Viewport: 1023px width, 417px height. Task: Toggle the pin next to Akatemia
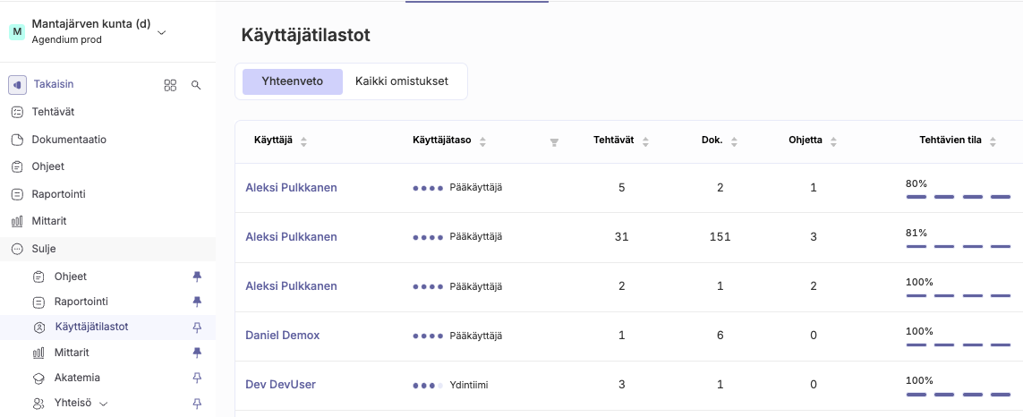(197, 378)
